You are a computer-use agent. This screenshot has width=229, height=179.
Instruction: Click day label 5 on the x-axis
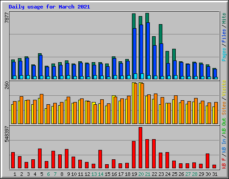(x=42, y=174)
